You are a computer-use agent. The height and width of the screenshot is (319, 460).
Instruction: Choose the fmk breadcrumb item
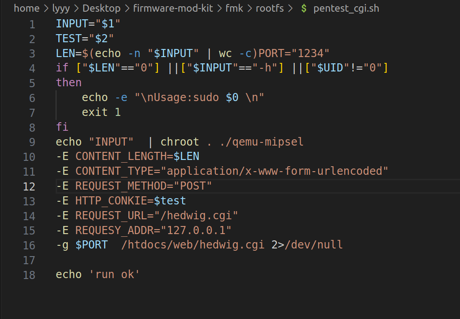point(234,9)
